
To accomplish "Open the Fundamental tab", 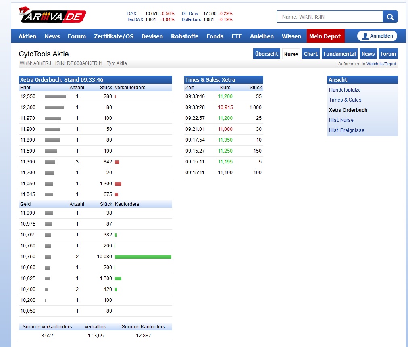I will click(339, 54).
